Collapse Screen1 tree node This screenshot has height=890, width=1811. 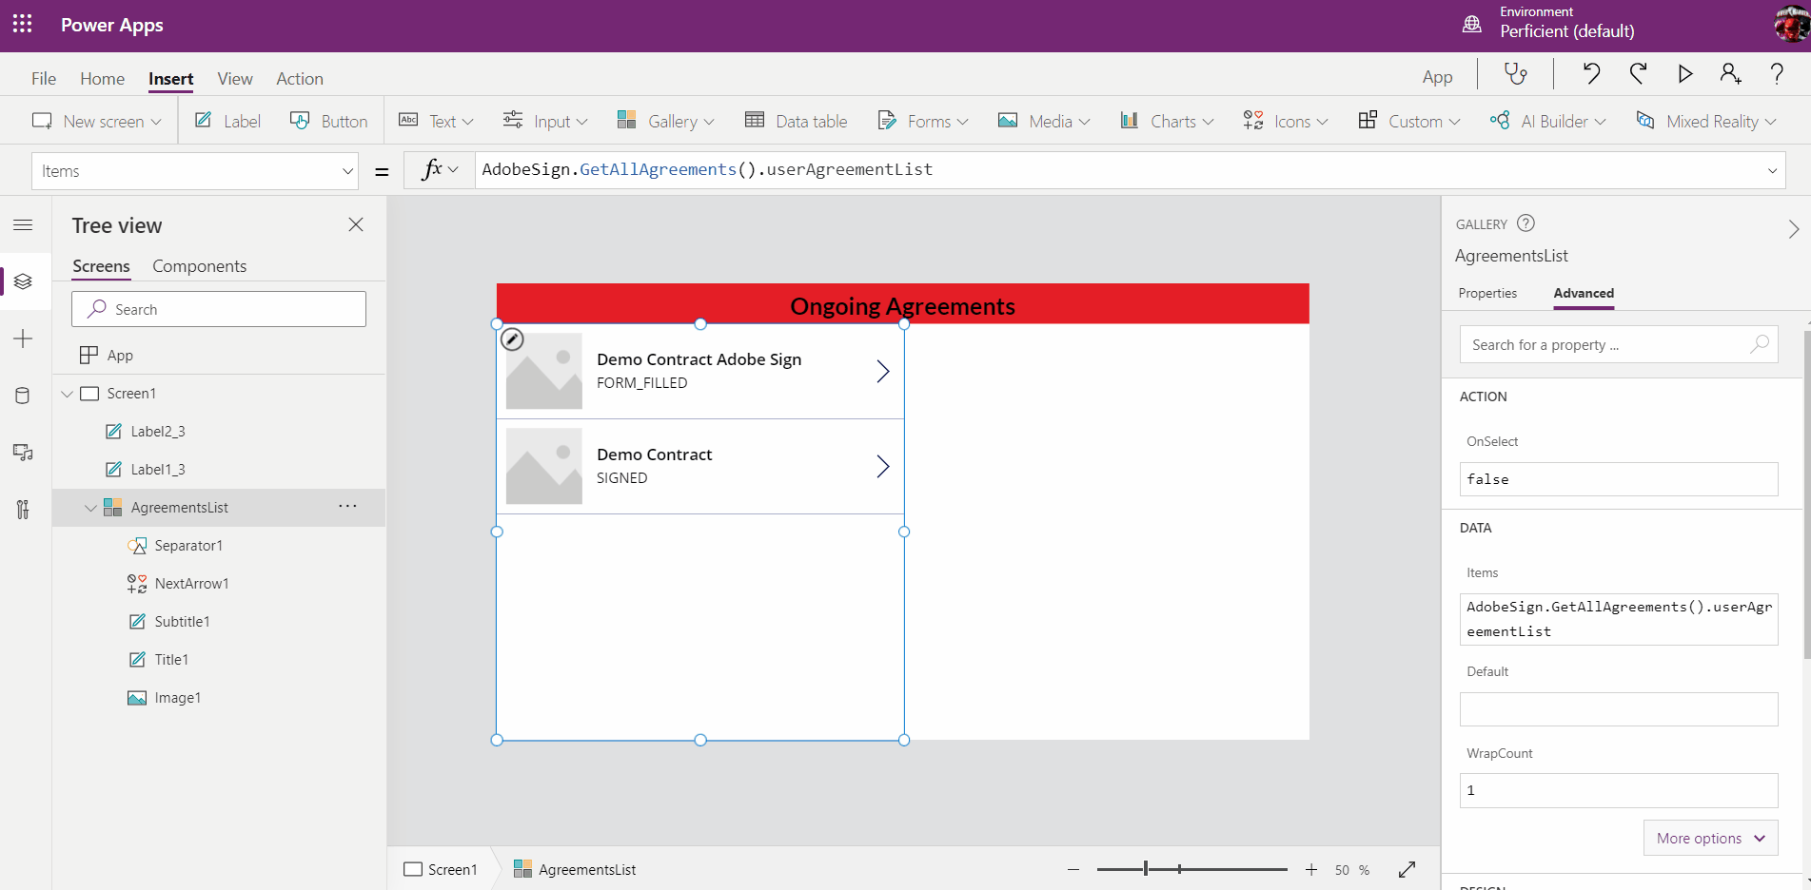point(68,393)
